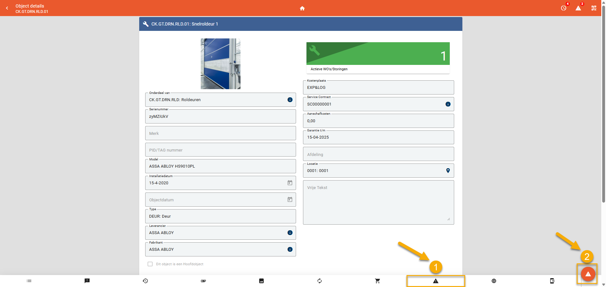Open location pin in Locatie field
Viewport: 606px width, 287px height.
[x=448, y=171]
